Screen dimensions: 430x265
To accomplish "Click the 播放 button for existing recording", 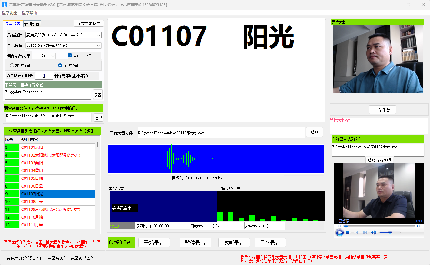I will tap(315, 132).
